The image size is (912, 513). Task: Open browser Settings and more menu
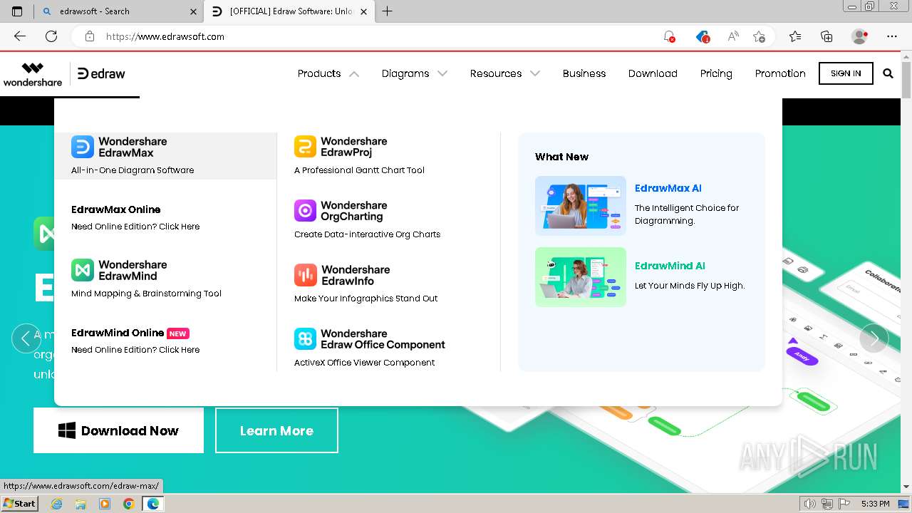coord(892,36)
